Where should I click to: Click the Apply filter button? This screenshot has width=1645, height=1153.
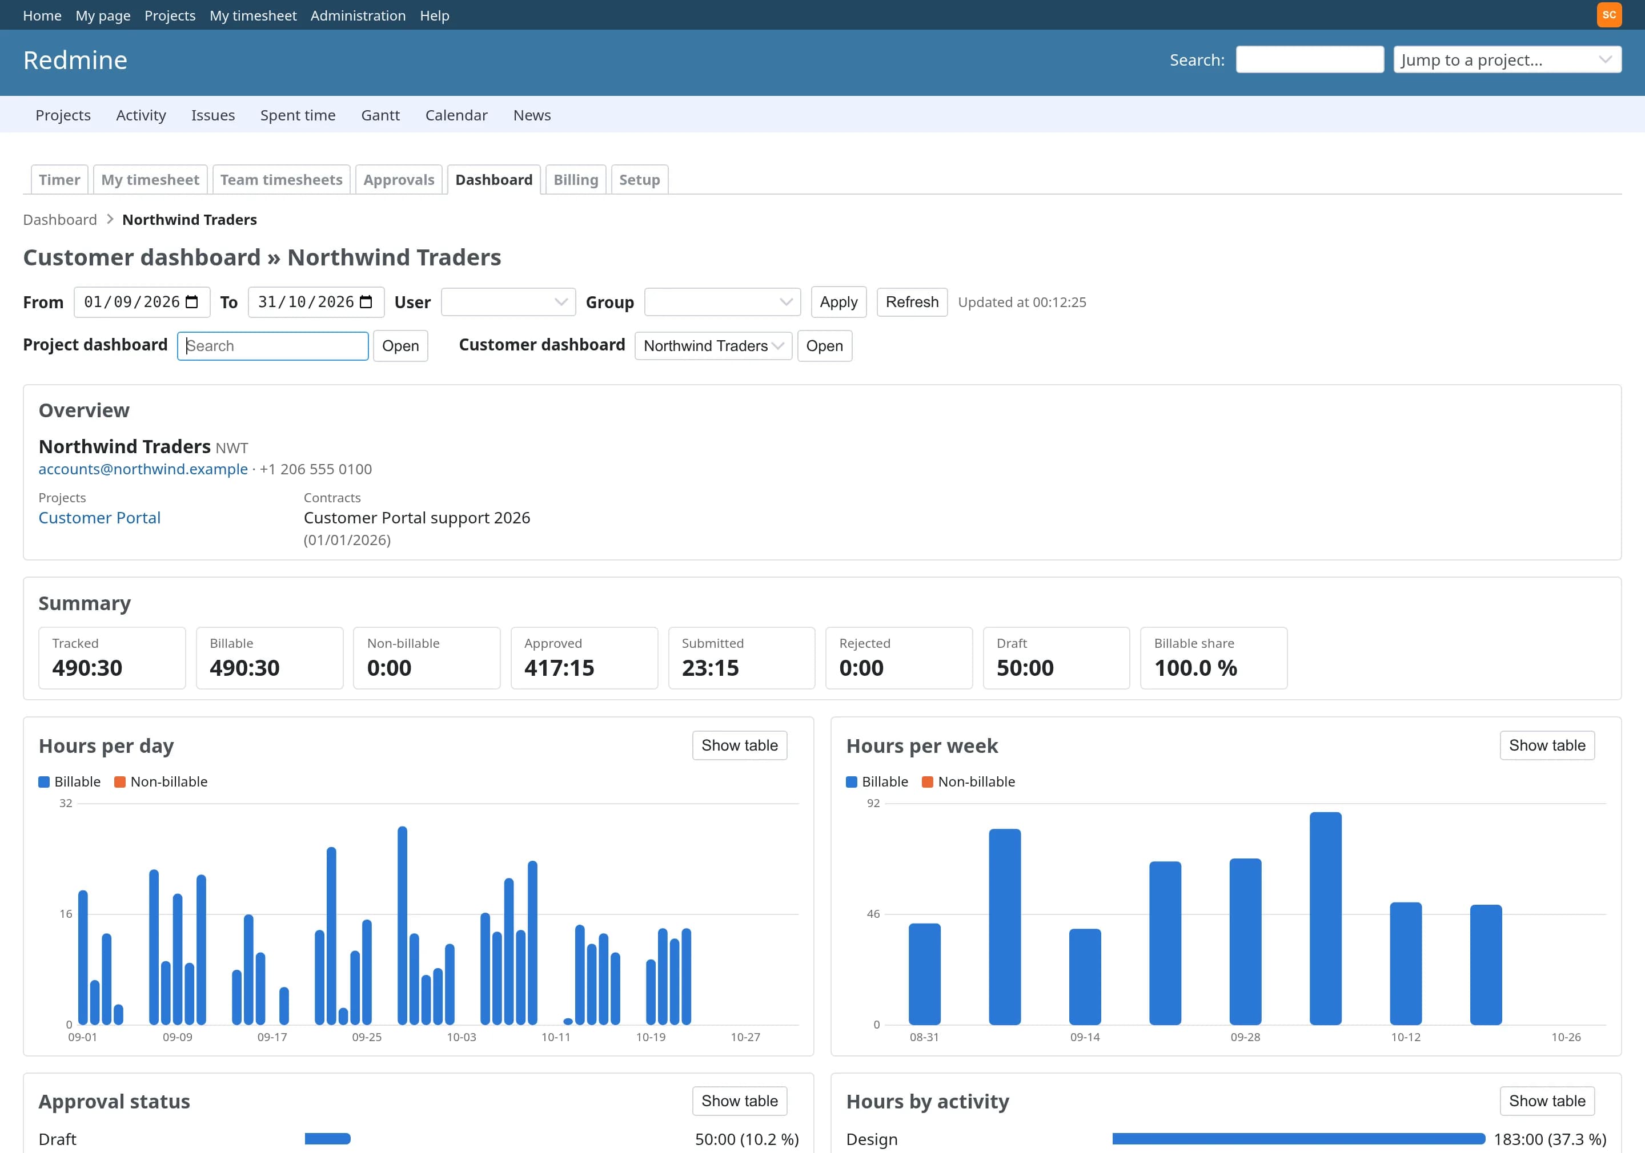(839, 302)
